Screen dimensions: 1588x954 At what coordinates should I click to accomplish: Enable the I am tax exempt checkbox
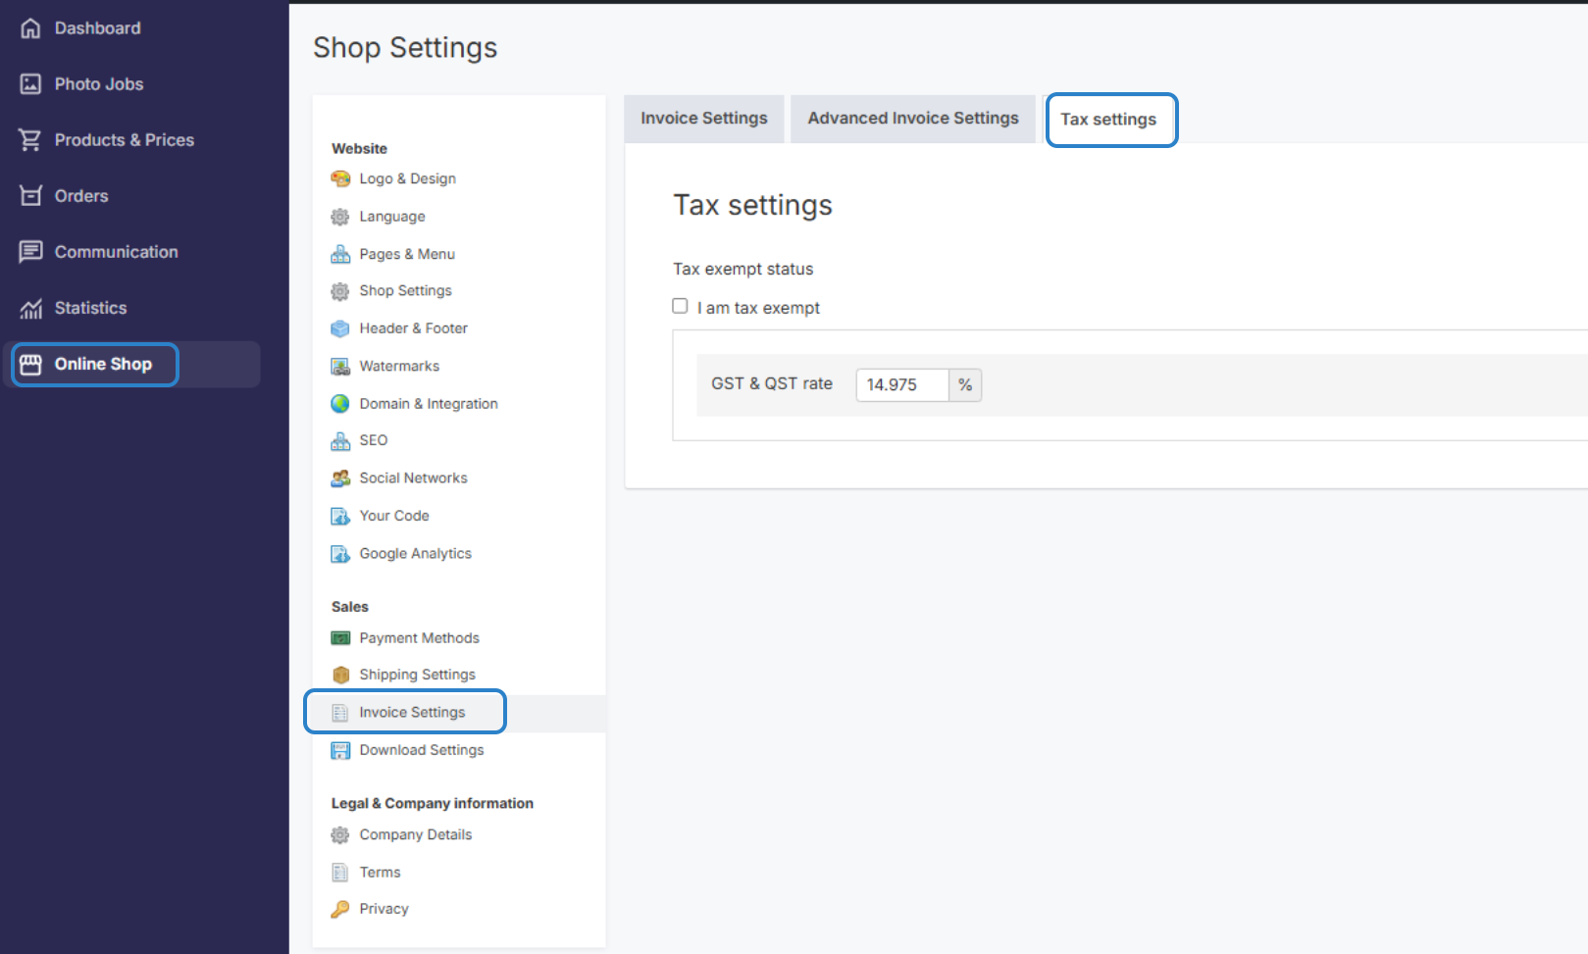680,306
